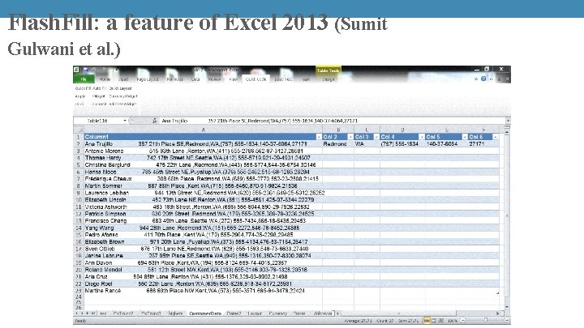Click the last sheet navigation arrow
The height and width of the screenshot is (328, 584).
pos(93,313)
